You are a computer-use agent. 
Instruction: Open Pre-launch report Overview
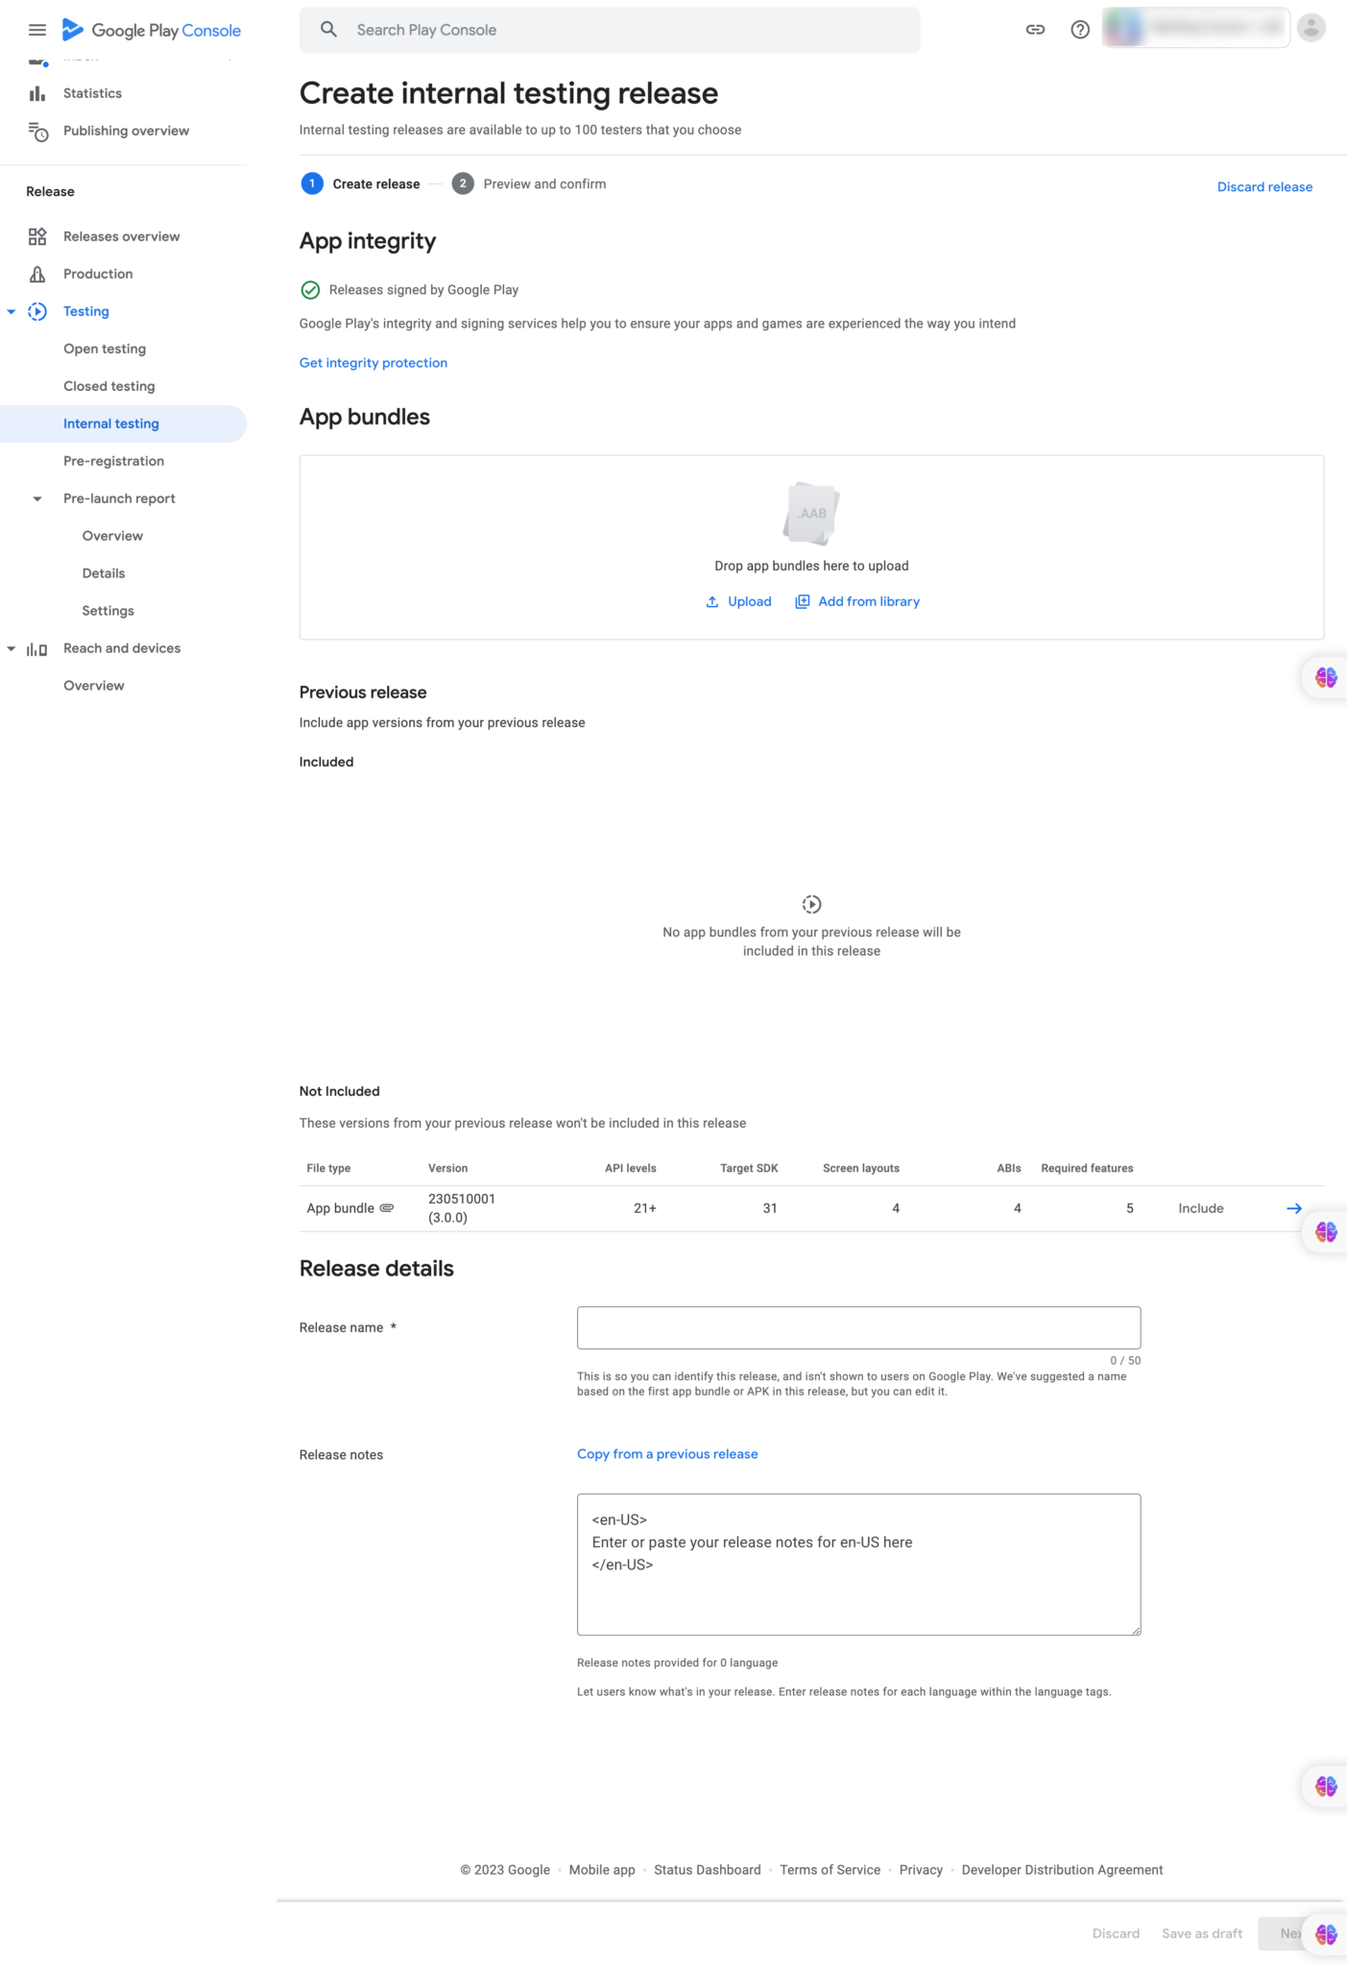112,536
